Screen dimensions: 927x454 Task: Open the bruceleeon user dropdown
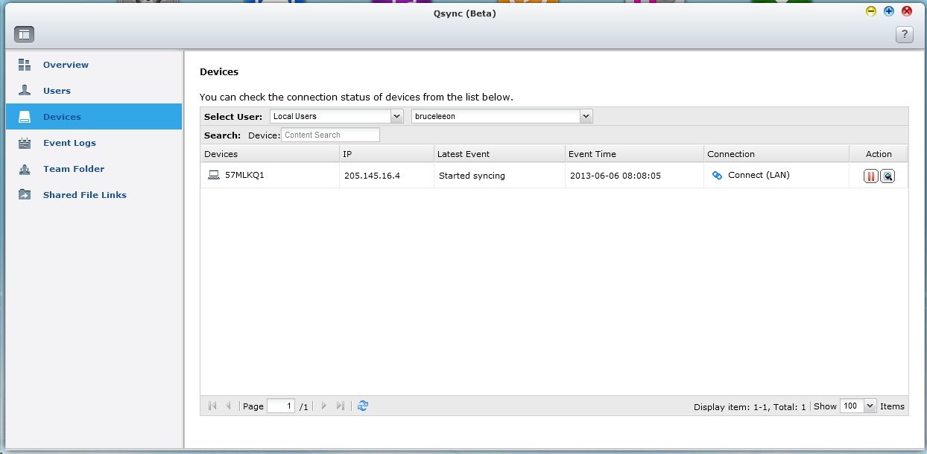pyautogui.click(x=502, y=116)
